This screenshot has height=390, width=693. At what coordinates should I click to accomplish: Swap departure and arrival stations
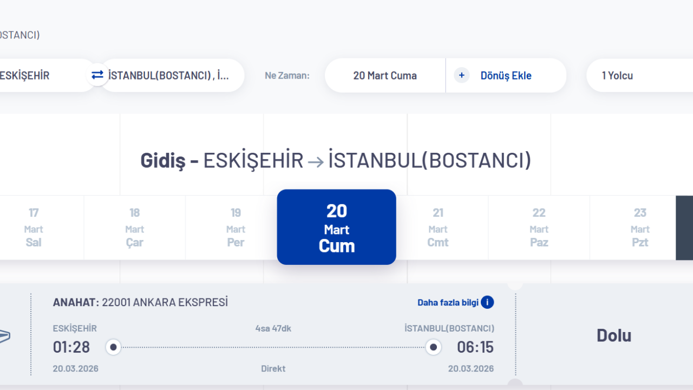coord(97,75)
